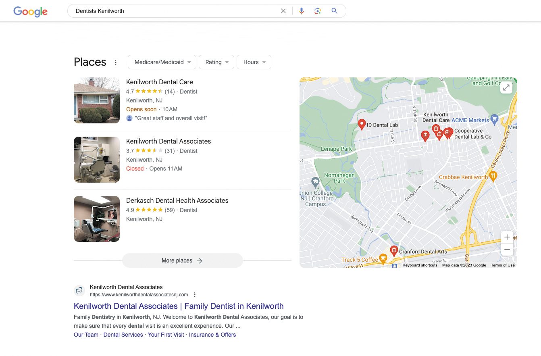
Task: Click Keyboard shortcuts on the map
Action: click(x=420, y=265)
